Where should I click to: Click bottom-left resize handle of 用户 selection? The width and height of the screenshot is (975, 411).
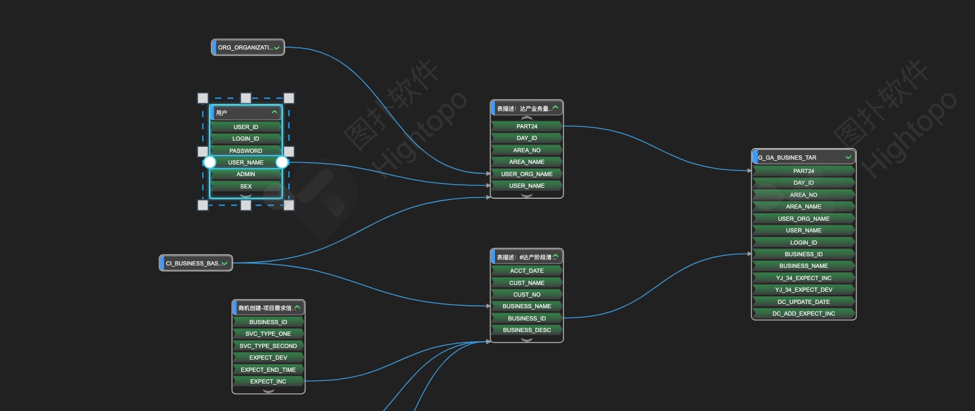(x=203, y=205)
